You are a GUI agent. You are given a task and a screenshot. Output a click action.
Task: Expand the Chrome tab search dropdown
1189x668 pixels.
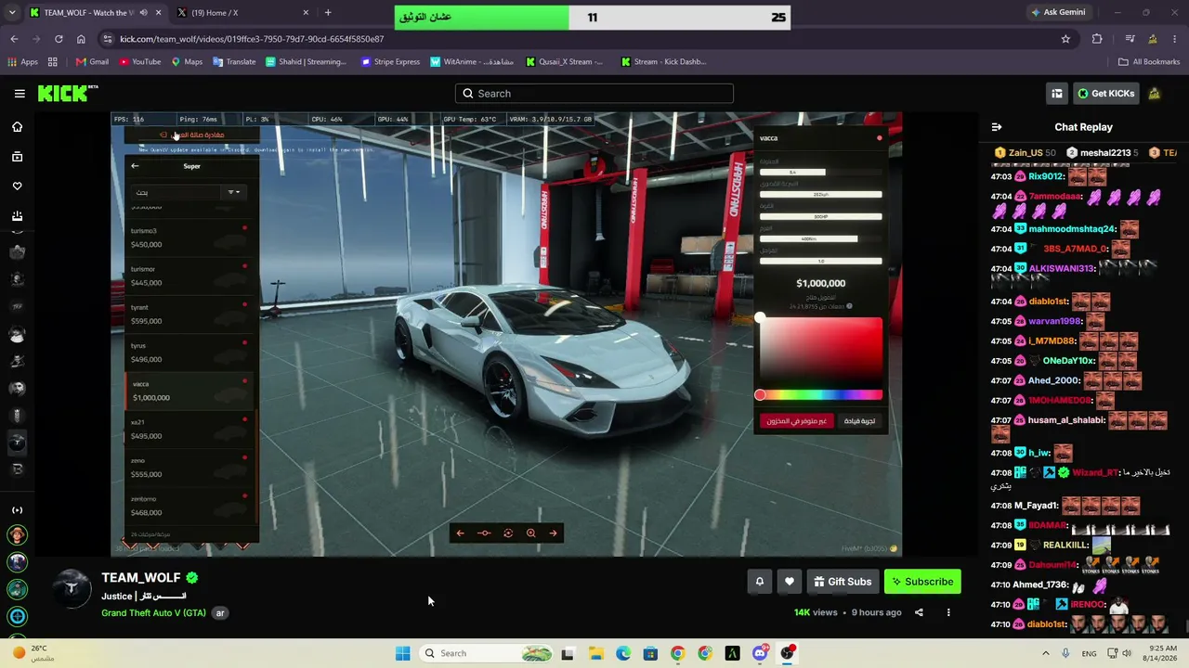pyautogui.click(x=13, y=13)
